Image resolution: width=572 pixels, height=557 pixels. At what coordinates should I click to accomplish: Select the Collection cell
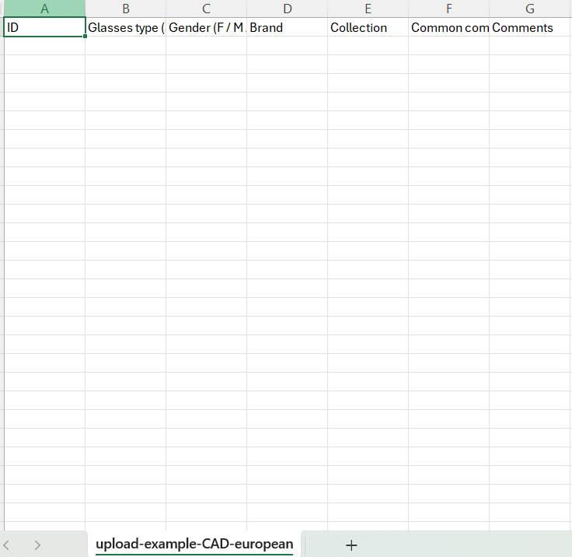coord(368,27)
